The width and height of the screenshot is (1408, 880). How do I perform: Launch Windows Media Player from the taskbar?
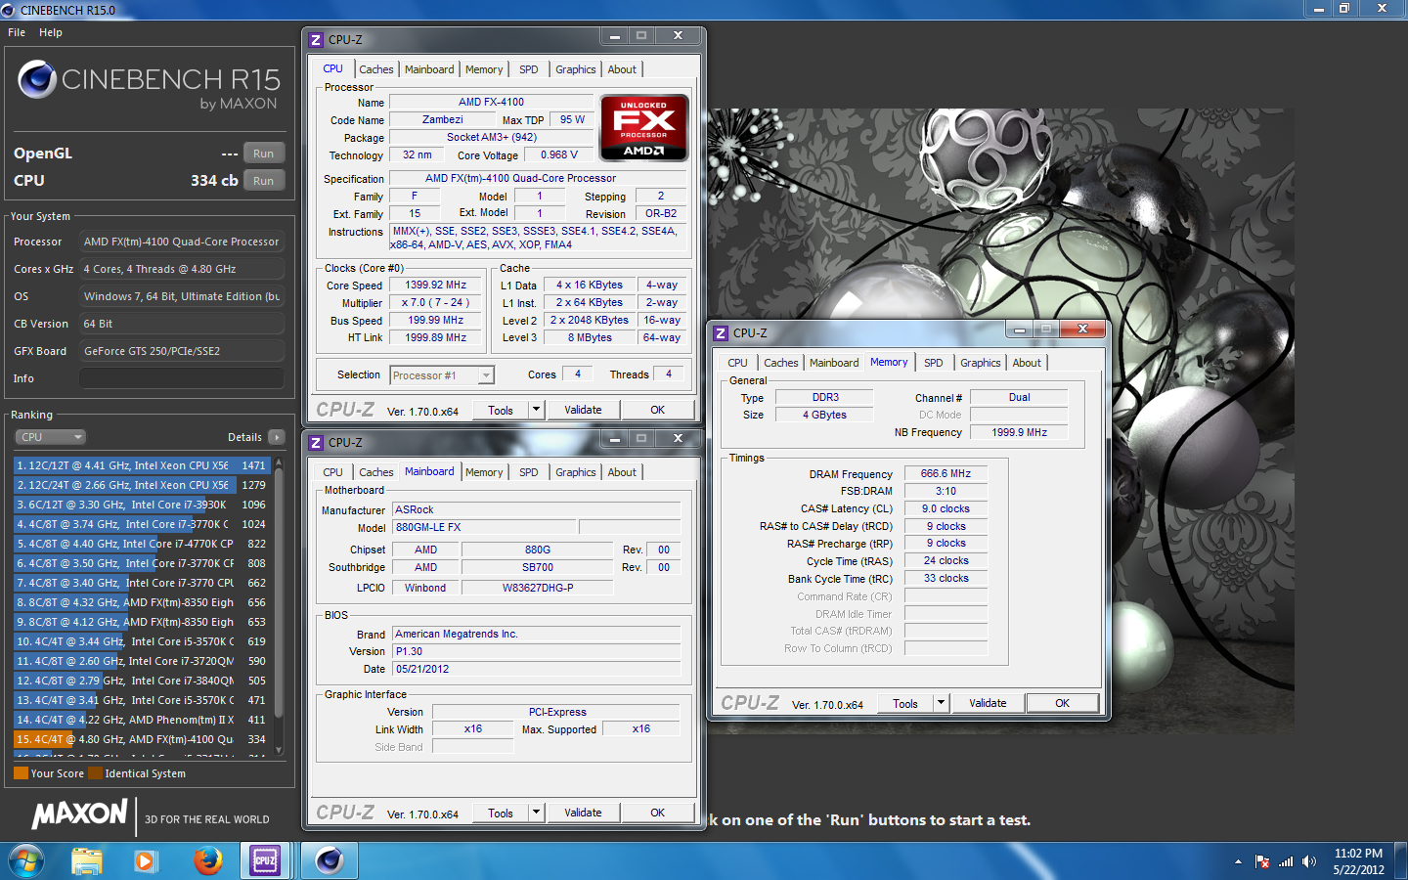coord(145,861)
